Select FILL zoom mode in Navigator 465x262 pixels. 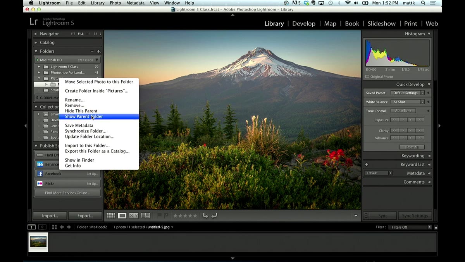(x=81, y=34)
